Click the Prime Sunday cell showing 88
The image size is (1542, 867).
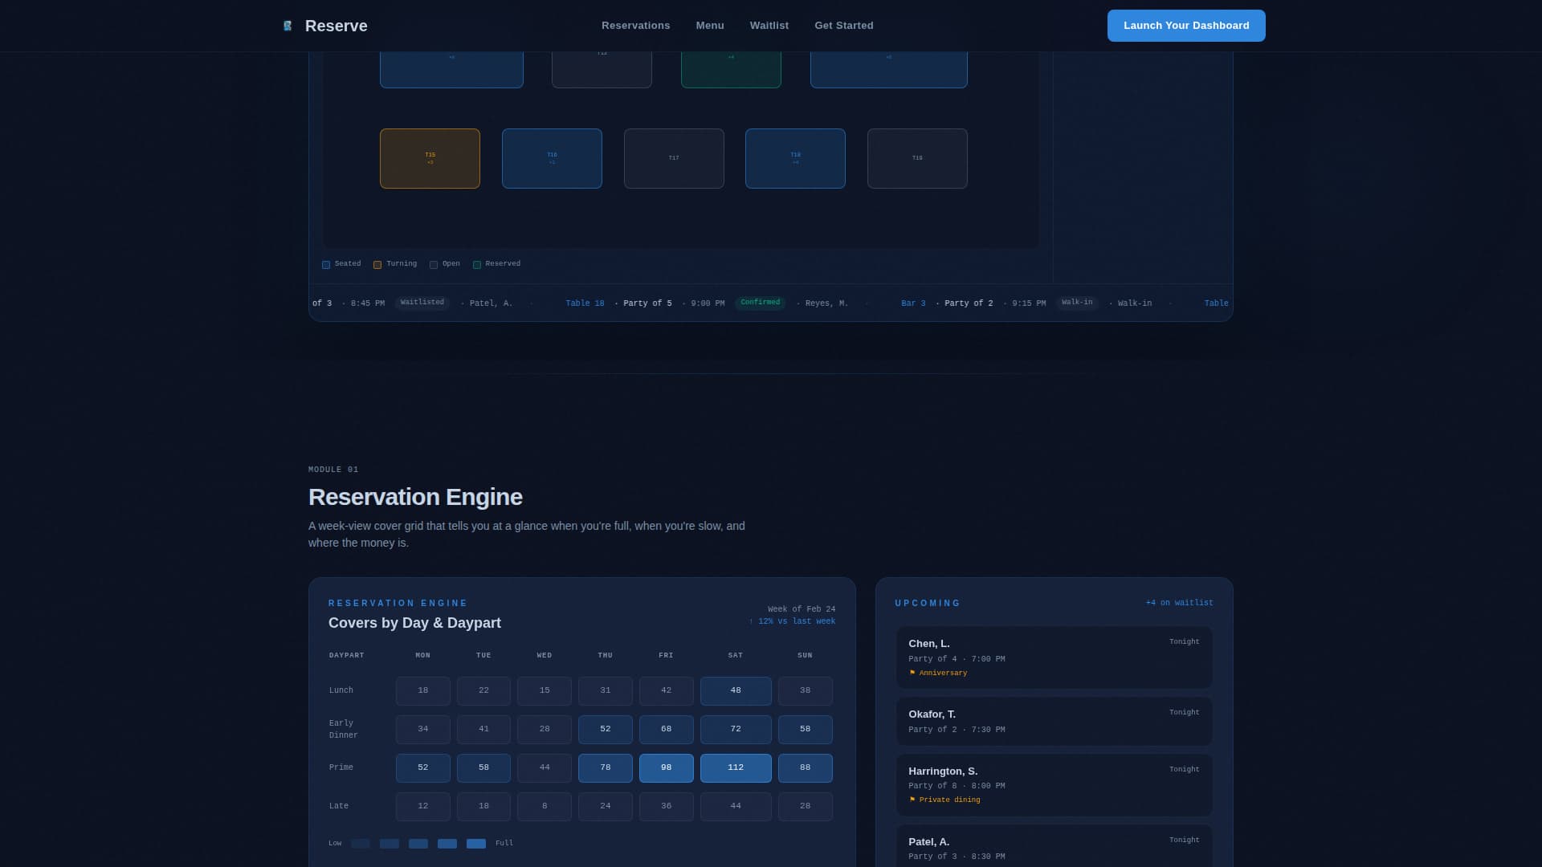pyautogui.click(x=806, y=768)
